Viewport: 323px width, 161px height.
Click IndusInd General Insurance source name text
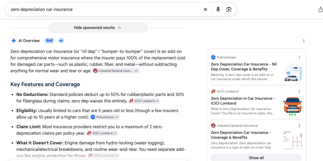click(x=237, y=126)
